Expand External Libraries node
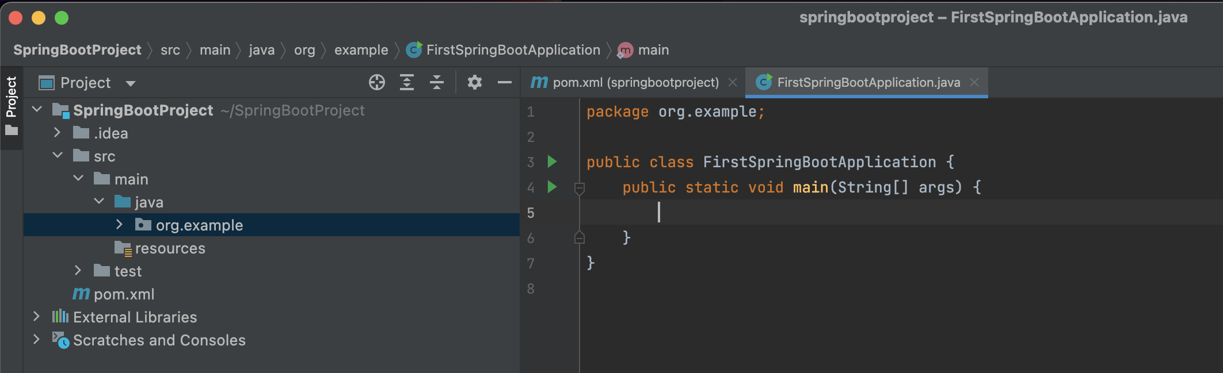Image resolution: width=1223 pixels, height=373 pixels. point(36,317)
